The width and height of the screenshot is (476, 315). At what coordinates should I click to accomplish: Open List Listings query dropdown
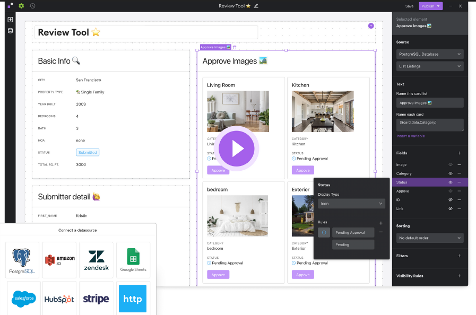(x=430, y=66)
